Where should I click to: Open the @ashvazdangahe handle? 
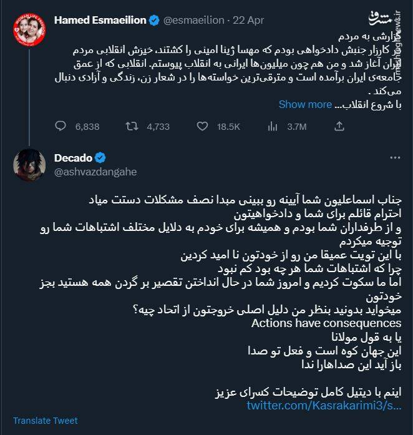[95, 172]
